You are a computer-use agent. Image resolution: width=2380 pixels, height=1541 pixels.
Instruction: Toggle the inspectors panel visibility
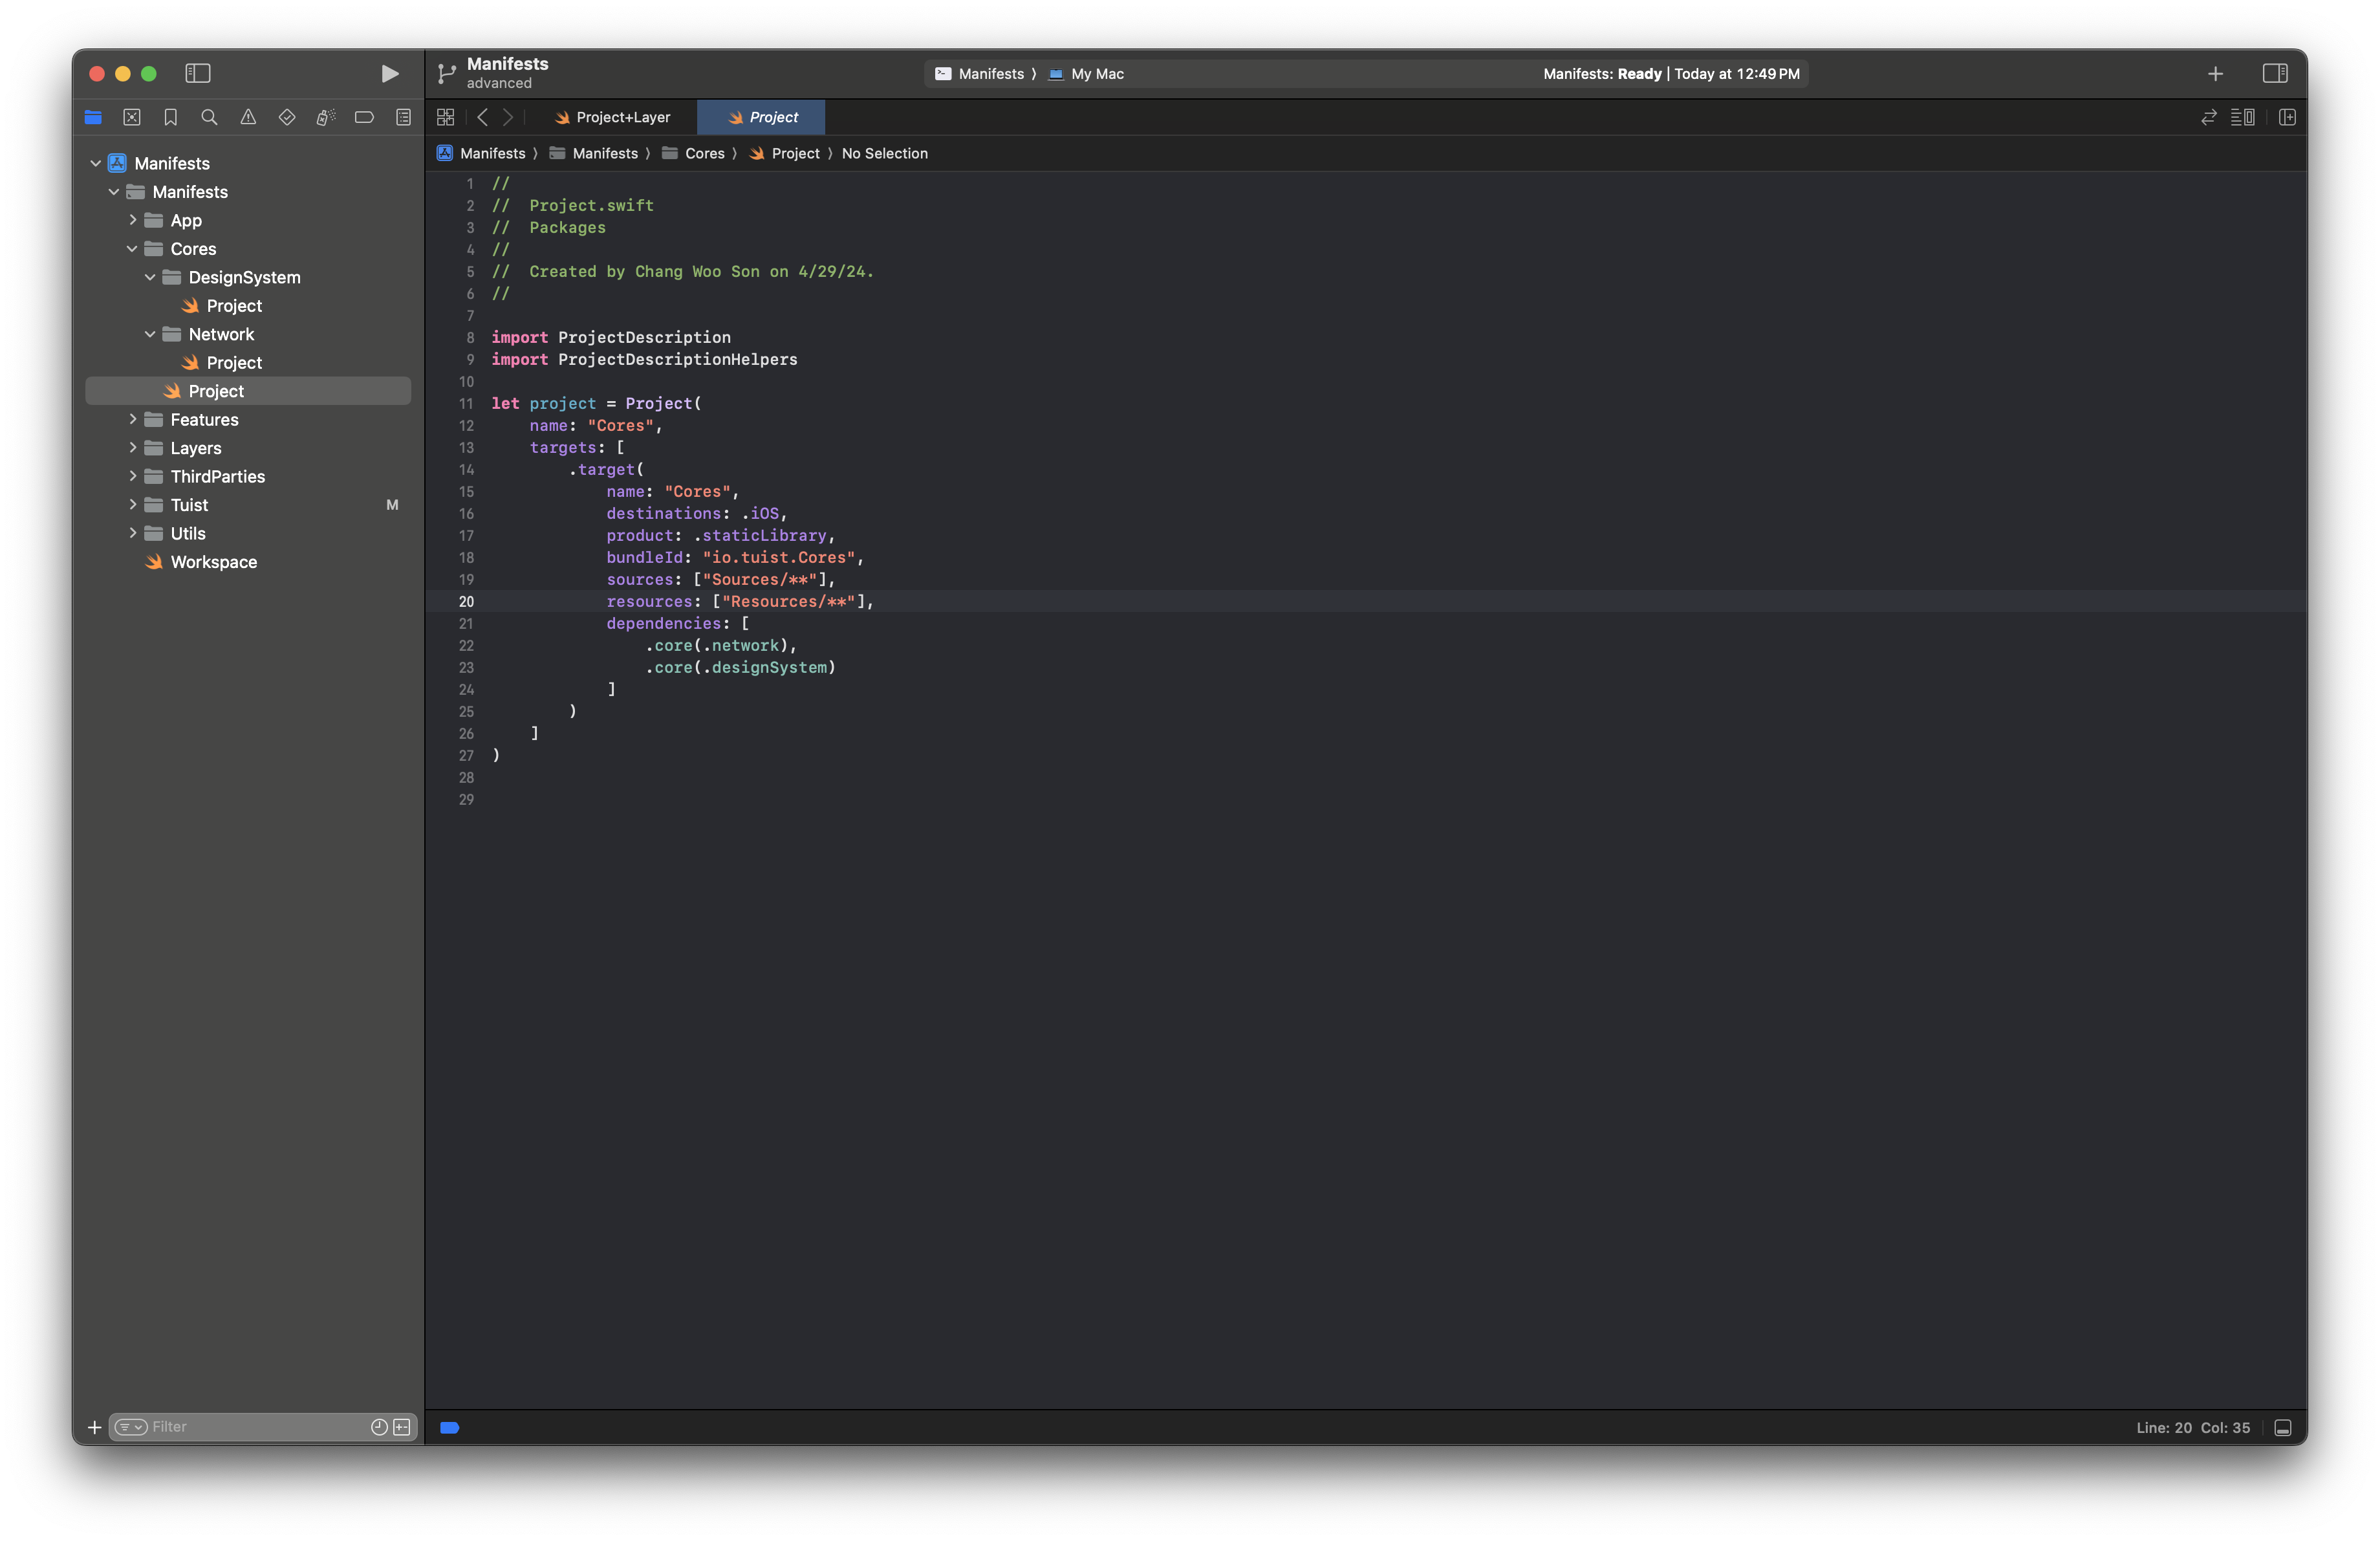click(x=2274, y=73)
